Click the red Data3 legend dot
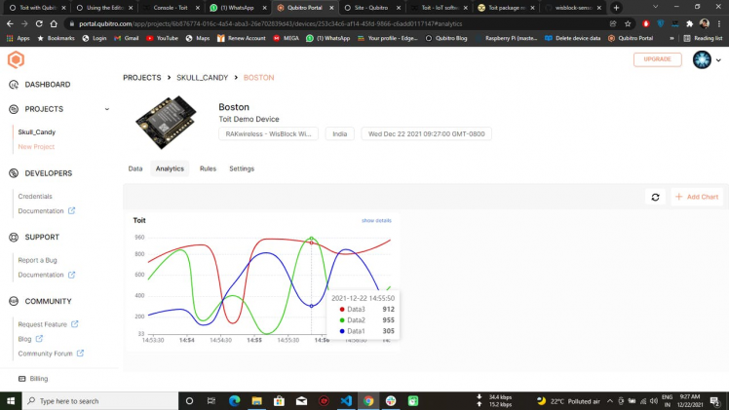Image resolution: width=729 pixels, height=410 pixels. 342,310
